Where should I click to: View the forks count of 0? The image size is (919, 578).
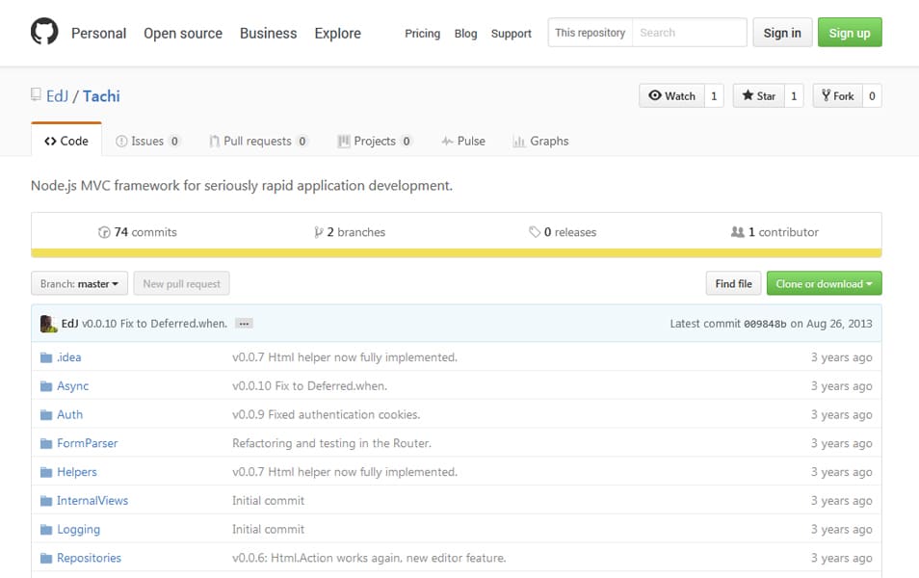(x=872, y=95)
